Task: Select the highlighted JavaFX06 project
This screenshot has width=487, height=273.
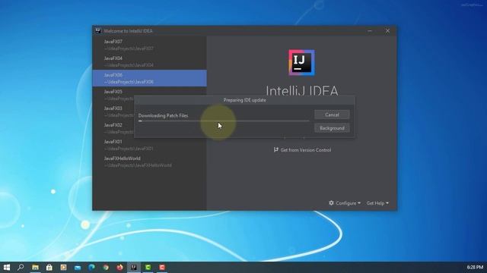Action: click(x=149, y=78)
